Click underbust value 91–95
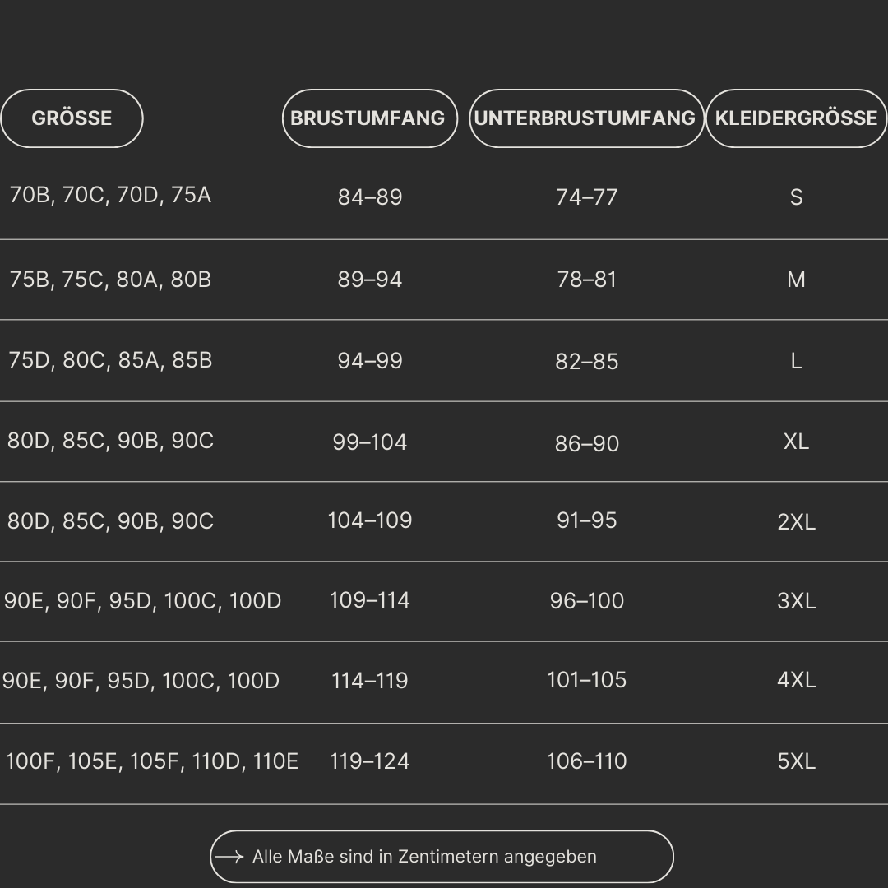 pyautogui.click(x=587, y=520)
